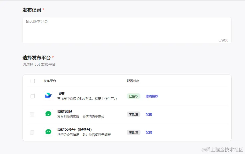Click the 飞书 platform logo icon
The height and width of the screenshot is (154, 245).
coord(48,95)
